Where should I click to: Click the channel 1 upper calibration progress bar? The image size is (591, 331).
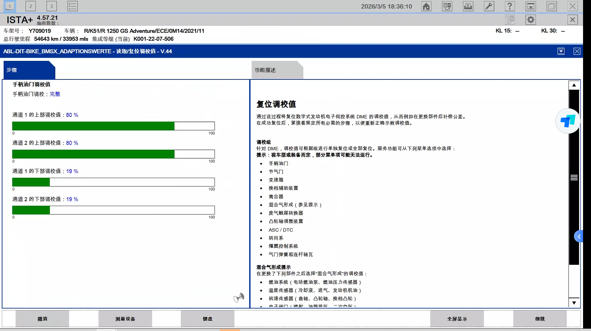pyautogui.click(x=113, y=126)
